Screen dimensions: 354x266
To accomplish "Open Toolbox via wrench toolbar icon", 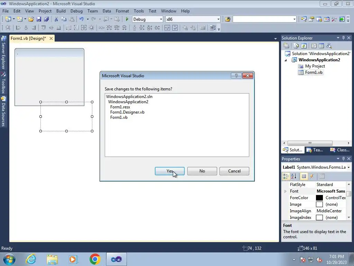I will pos(334,19).
